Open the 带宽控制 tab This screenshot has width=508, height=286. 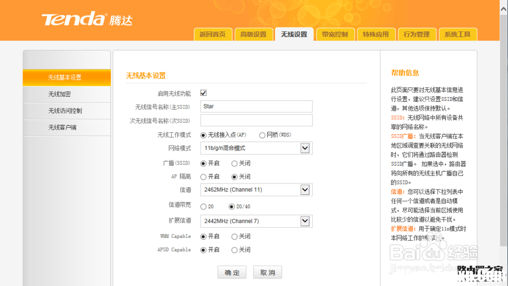click(x=335, y=34)
